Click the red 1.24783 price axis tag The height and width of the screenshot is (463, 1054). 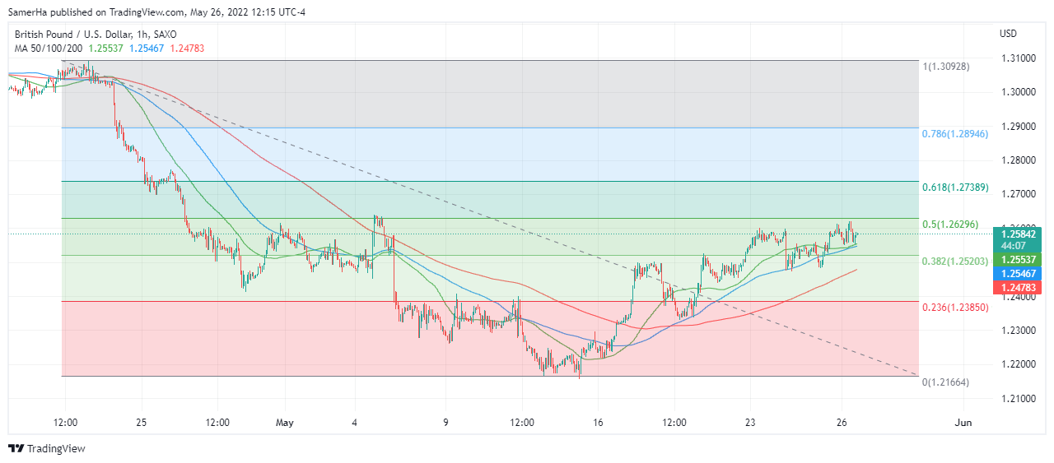click(1019, 287)
